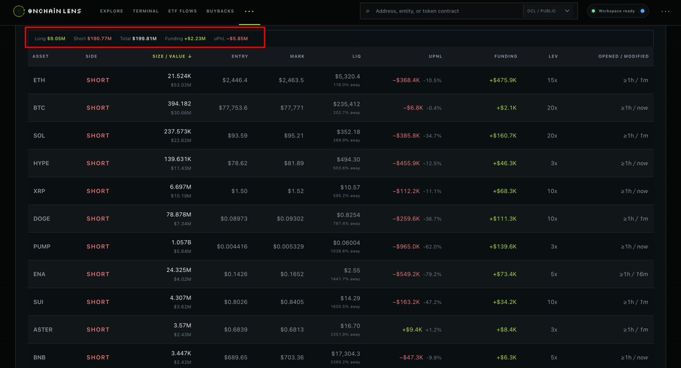Click the Funding column header
681x368 pixels.
[x=506, y=56]
